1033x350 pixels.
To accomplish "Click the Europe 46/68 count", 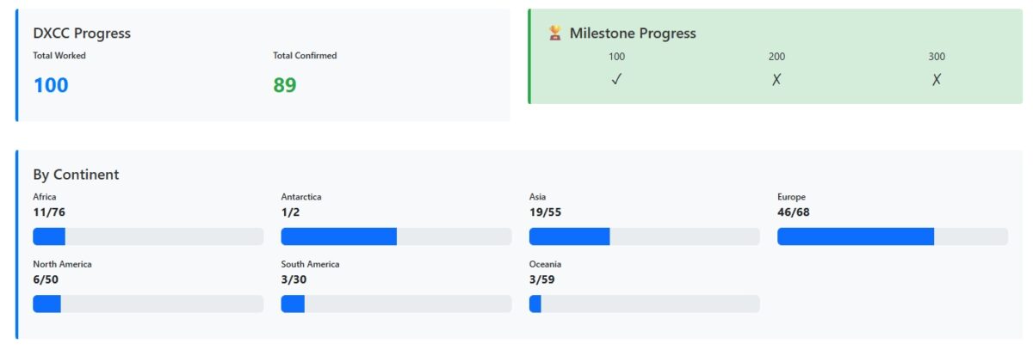I will (x=794, y=212).
